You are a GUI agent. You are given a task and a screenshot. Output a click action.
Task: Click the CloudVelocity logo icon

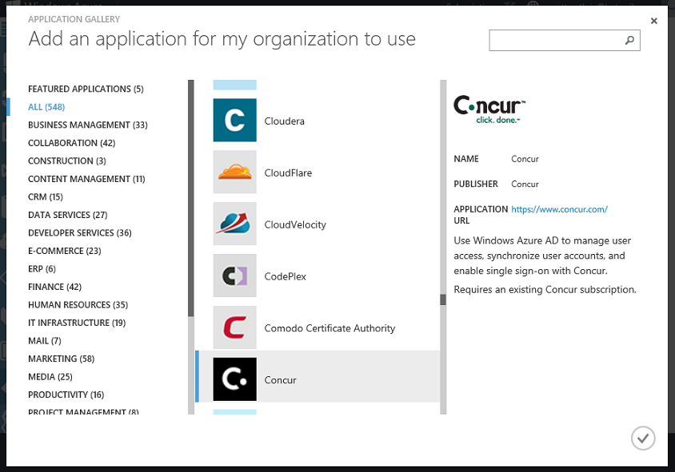click(x=234, y=224)
